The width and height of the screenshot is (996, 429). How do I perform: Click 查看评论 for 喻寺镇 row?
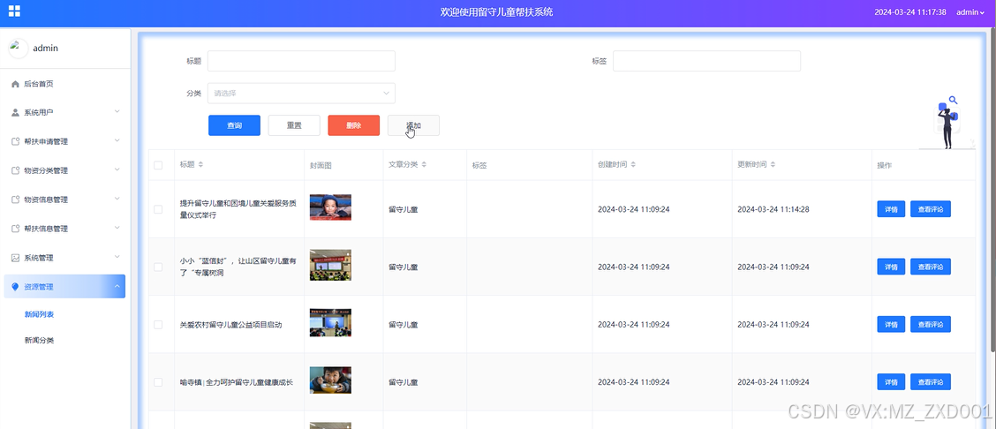coord(931,382)
